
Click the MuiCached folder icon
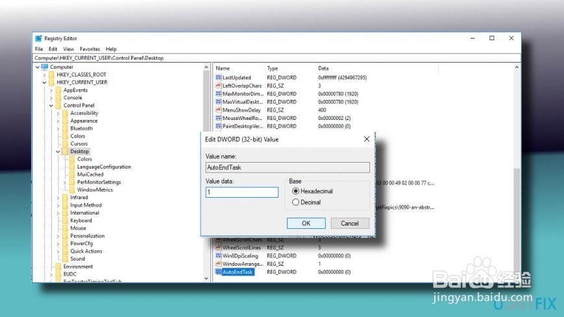(72, 174)
